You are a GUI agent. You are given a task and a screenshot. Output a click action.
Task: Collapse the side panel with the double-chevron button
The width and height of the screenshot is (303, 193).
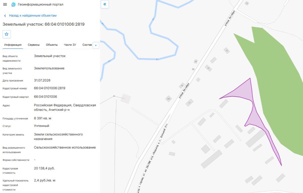(x=105, y=4)
